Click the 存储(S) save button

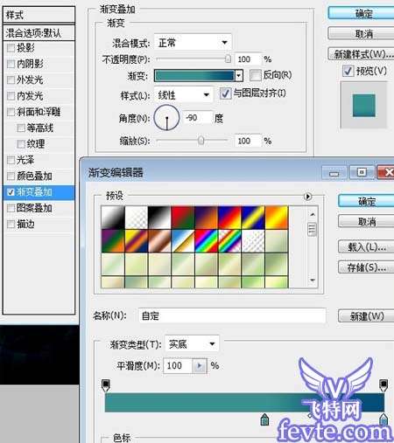pos(367,267)
